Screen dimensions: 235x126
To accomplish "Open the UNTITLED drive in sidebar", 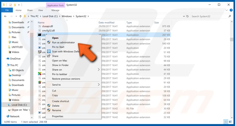I will point(17,47).
